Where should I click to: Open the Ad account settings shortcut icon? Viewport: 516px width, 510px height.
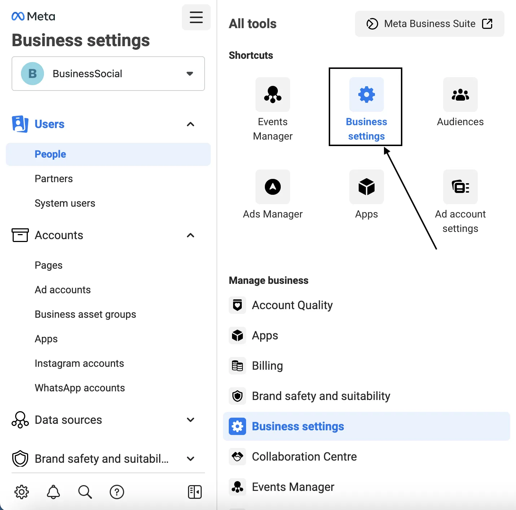pos(460,187)
